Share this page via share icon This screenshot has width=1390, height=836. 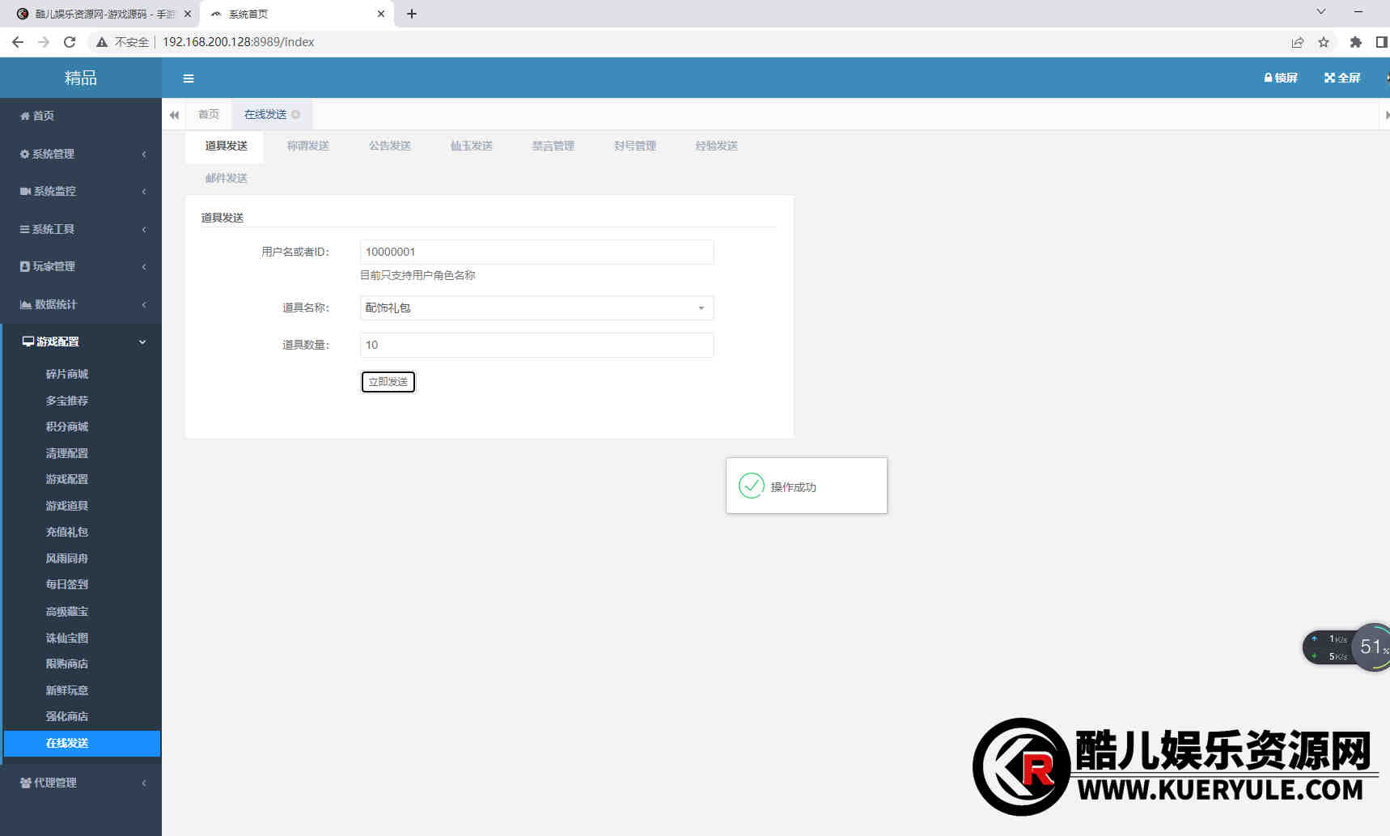[x=1298, y=42]
